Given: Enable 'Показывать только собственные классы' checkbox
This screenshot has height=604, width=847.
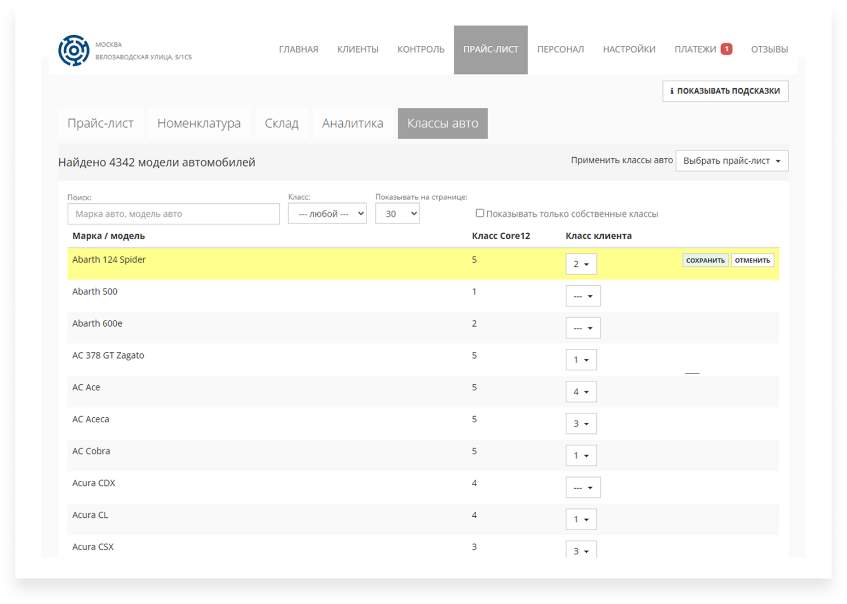Looking at the screenshot, I should click(479, 213).
